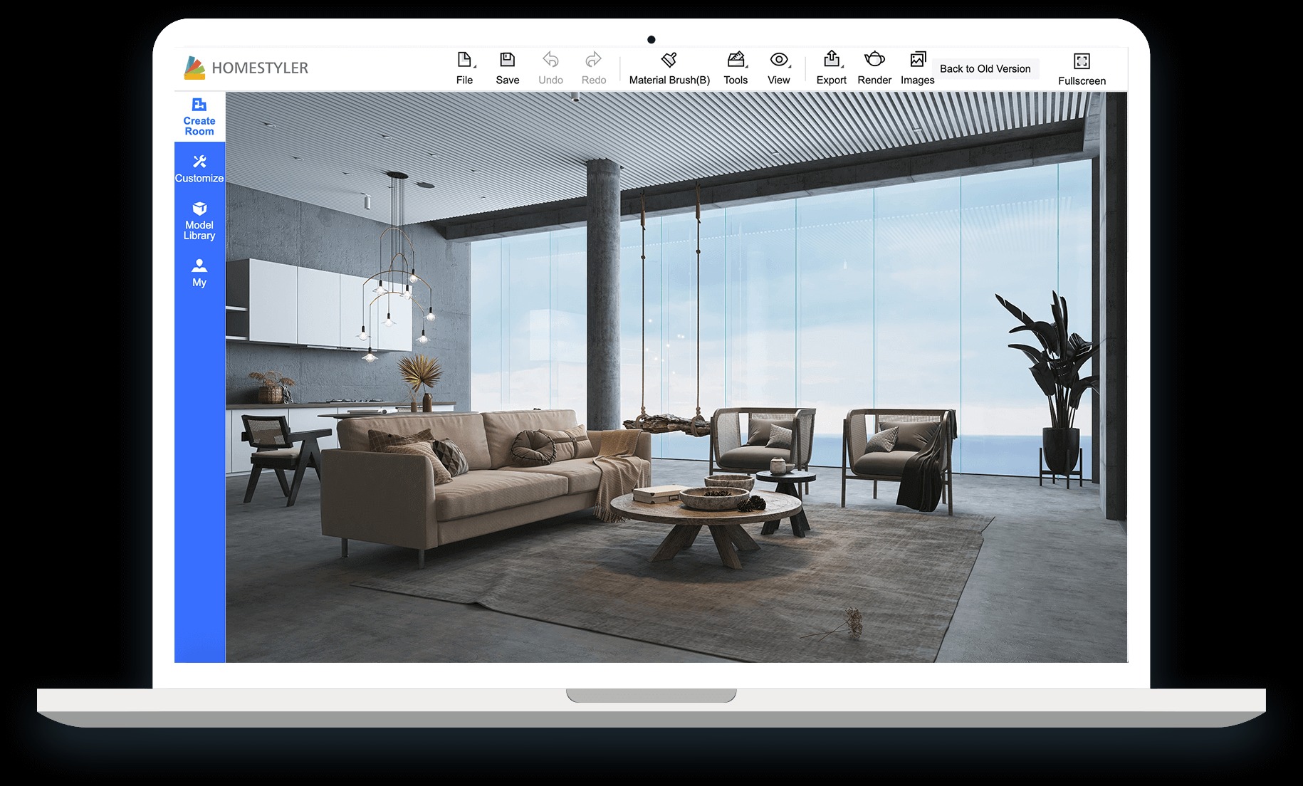Open the Create Room panel
Viewport: 1303px width, 786px height.
[199, 116]
